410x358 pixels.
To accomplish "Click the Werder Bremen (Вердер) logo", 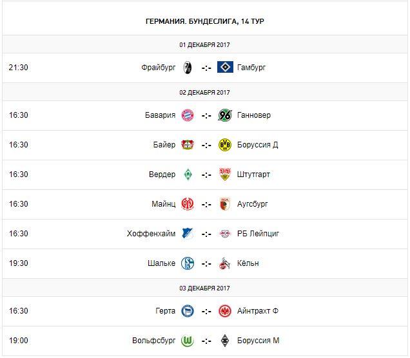I will [187, 174].
